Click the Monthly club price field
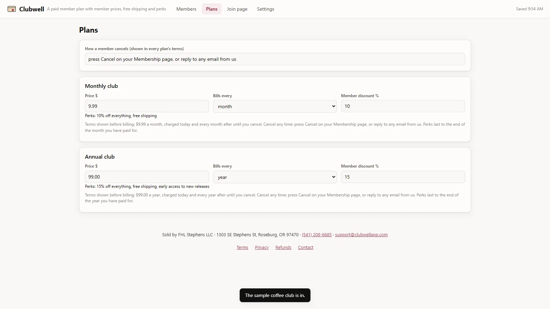Viewport: 550px width, 309px height. click(147, 106)
